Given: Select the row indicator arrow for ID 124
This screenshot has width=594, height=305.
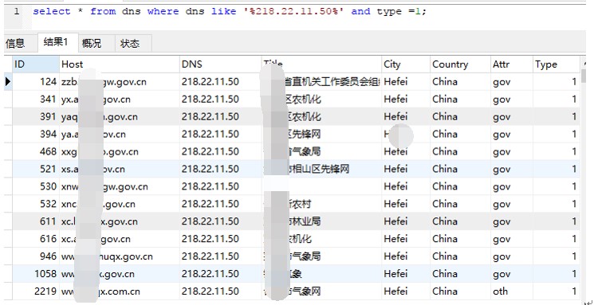Looking at the screenshot, I should pyautogui.click(x=8, y=82).
